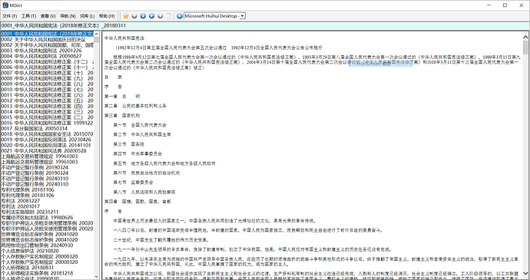Click the grayed page copy icon

[169, 16]
